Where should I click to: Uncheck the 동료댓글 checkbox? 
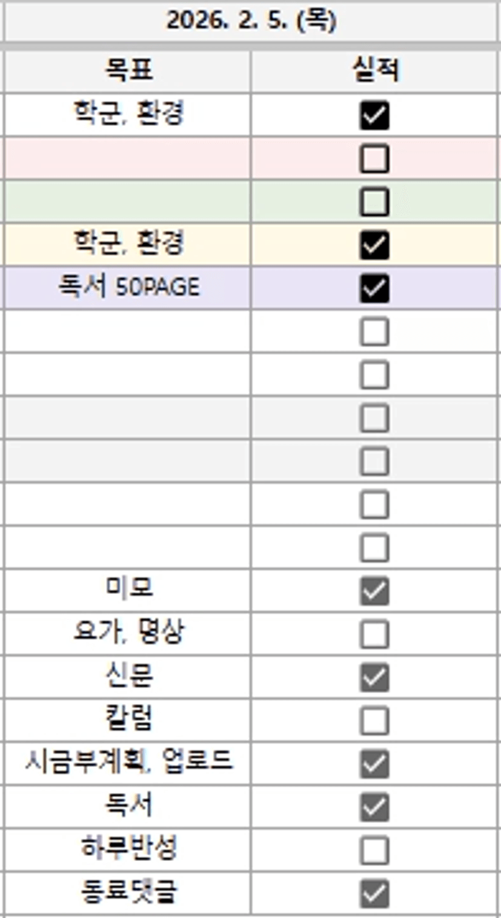click(374, 894)
